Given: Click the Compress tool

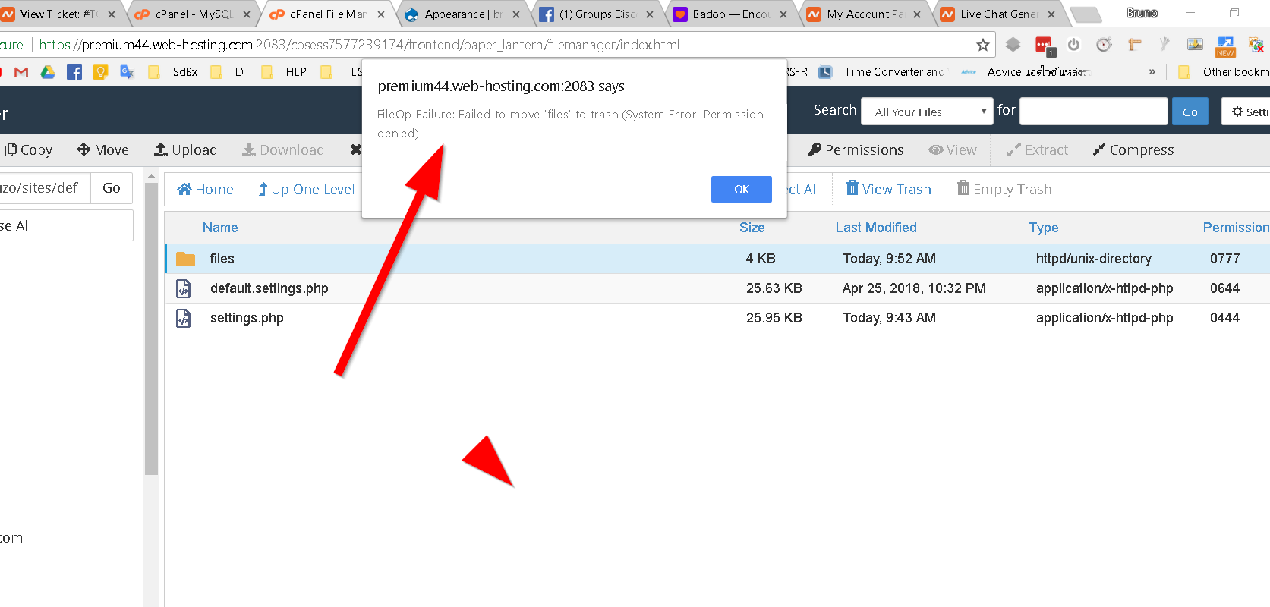Looking at the screenshot, I should coord(1133,150).
